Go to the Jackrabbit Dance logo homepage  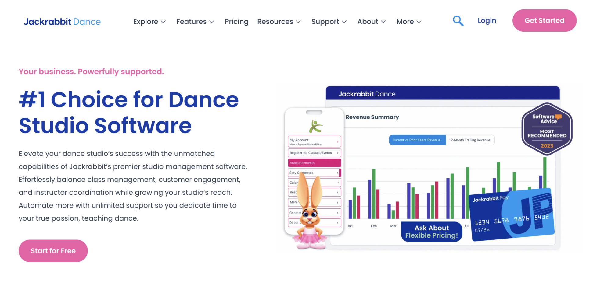click(62, 22)
